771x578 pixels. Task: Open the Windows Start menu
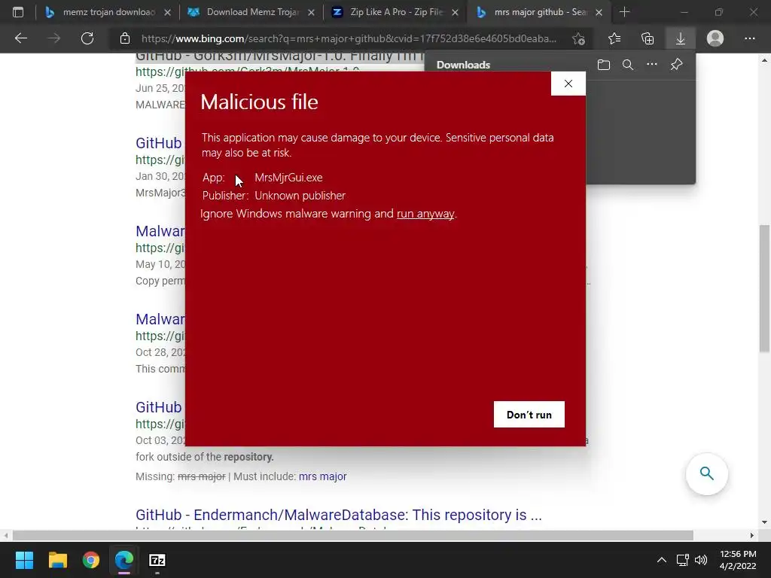tap(24, 560)
